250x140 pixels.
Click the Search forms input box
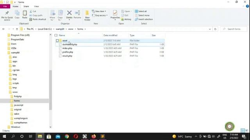coord(234,29)
